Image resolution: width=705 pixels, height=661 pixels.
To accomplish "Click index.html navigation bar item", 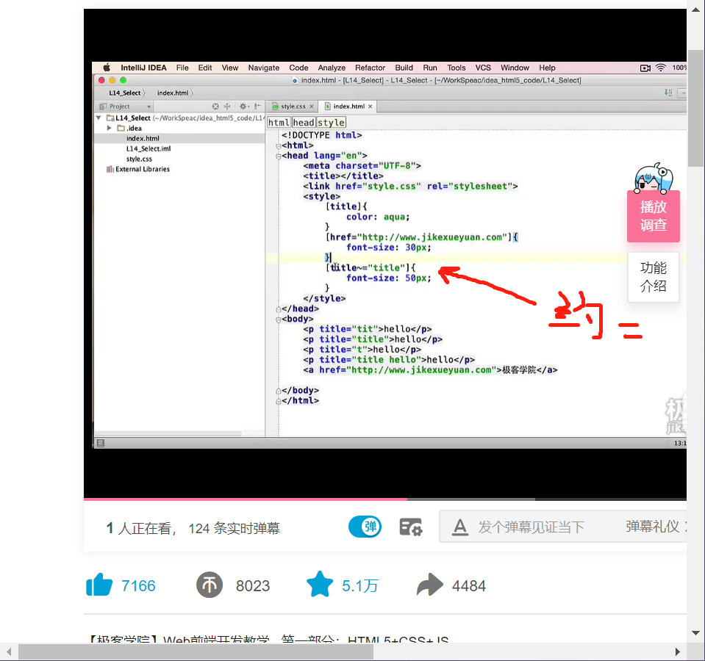I will point(173,93).
